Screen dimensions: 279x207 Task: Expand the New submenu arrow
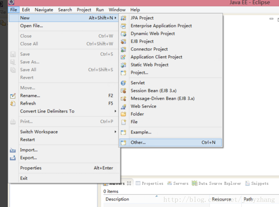(116, 18)
